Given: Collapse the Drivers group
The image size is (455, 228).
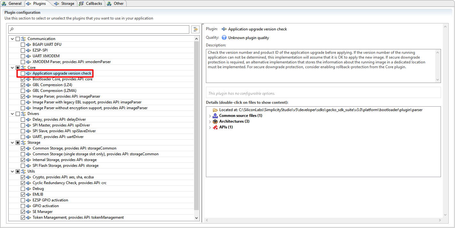Looking at the screenshot, I should (12, 114).
